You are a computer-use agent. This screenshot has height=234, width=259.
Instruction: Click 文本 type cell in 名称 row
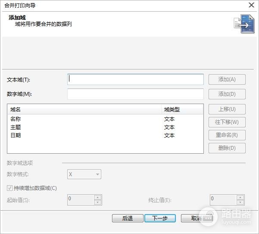click(x=169, y=119)
